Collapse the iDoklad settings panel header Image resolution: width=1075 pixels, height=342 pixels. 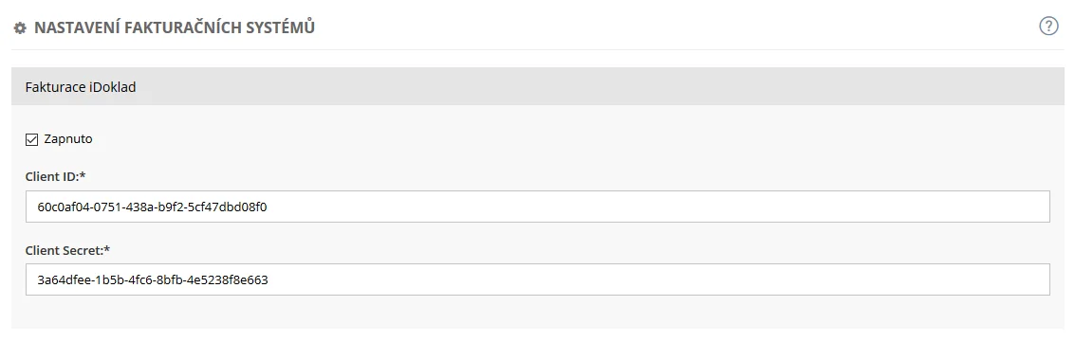pyautogui.click(x=537, y=86)
